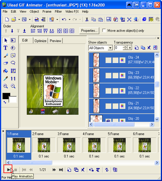The width and height of the screenshot is (162, 181).
Task: Click the Move object to bottom order arrow
Action: (24, 31)
